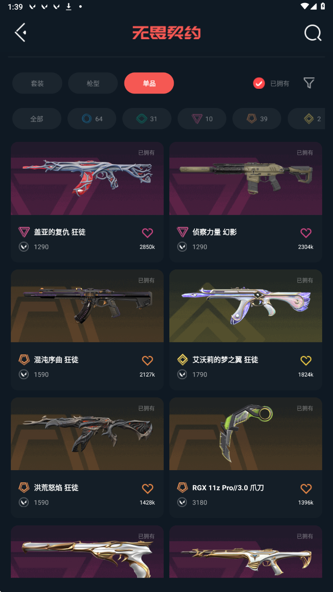This screenshot has height=592, width=333.
Task: Switch to the 枪型 tab
Action: tap(93, 83)
